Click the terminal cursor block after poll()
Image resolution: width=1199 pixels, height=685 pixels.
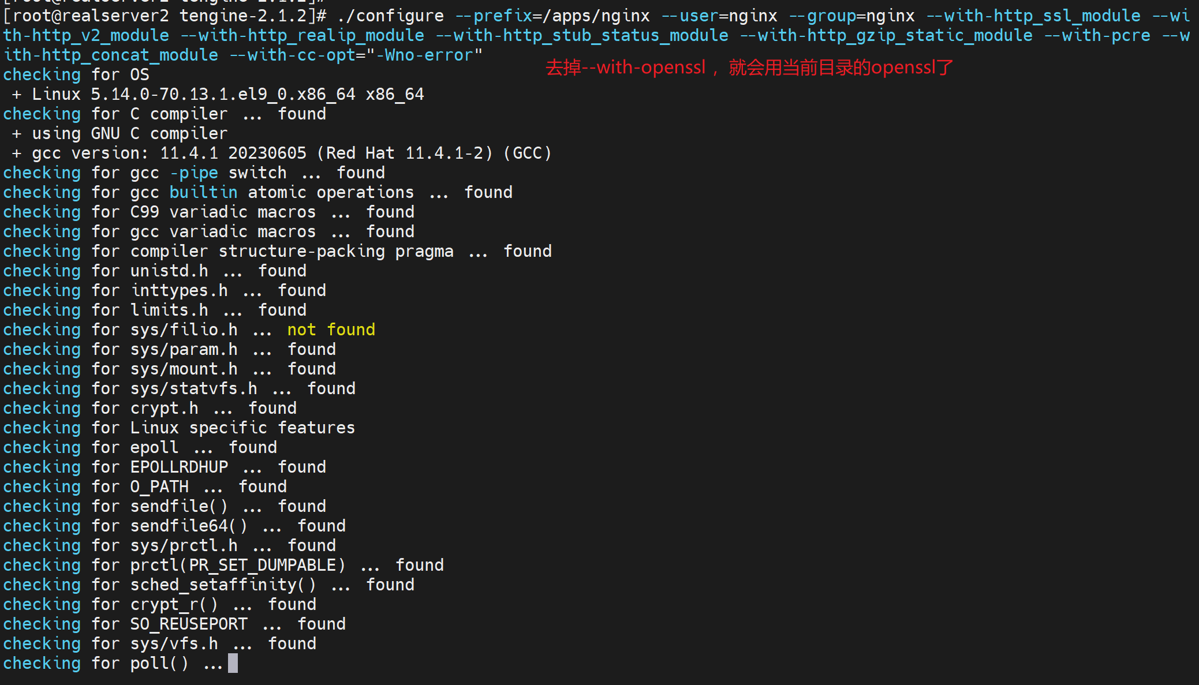click(233, 663)
